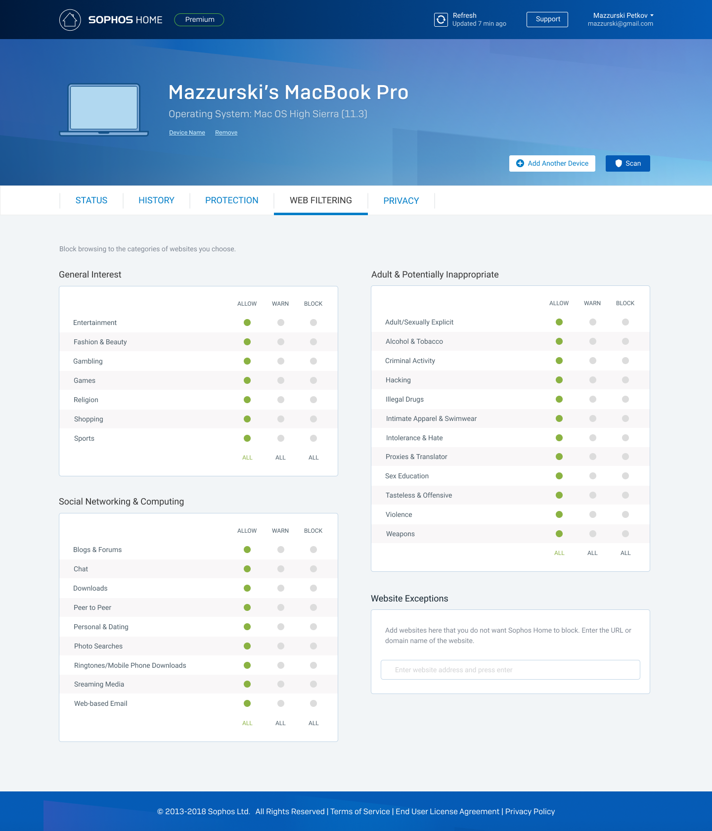
Task: Click the Sophos Home house logo icon
Action: 70,20
